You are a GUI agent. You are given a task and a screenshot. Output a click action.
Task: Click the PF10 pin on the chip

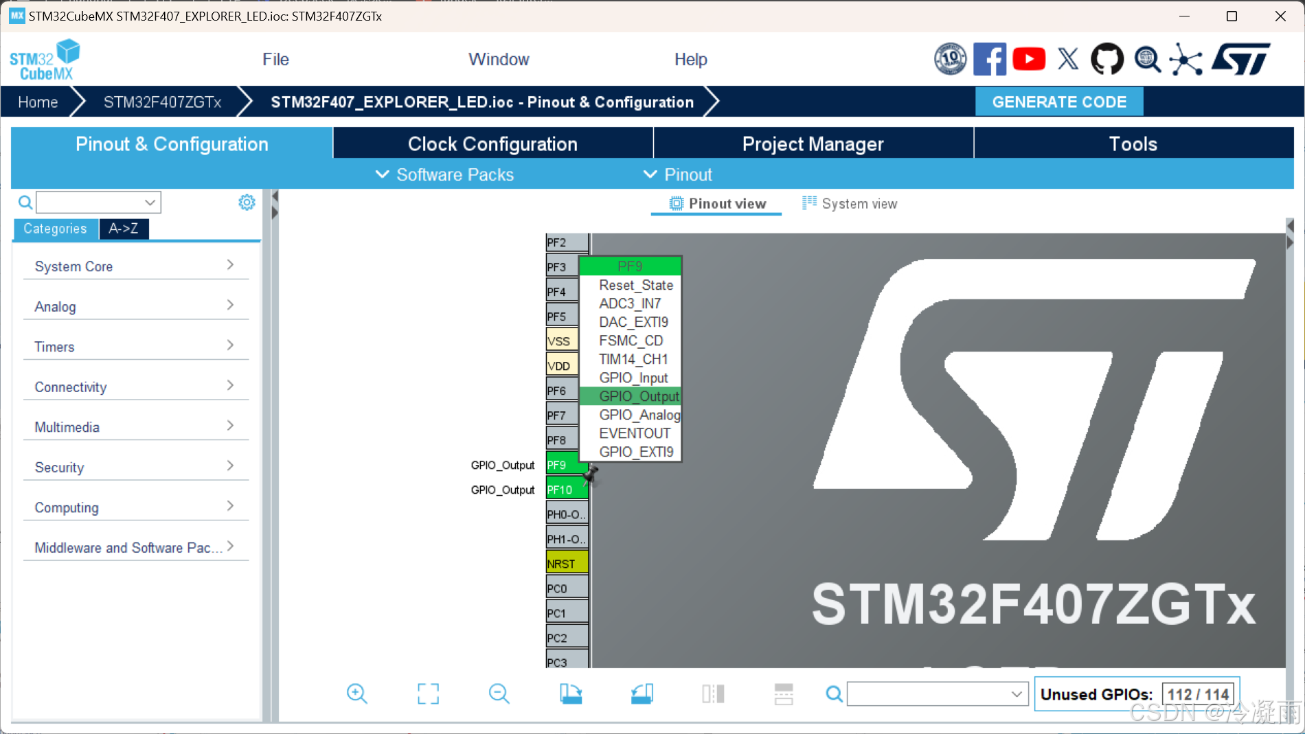pos(567,489)
